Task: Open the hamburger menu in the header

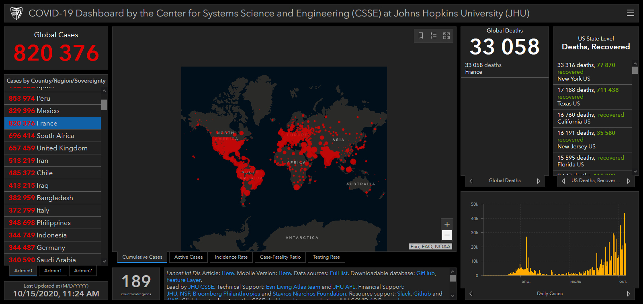Action: tap(631, 13)
